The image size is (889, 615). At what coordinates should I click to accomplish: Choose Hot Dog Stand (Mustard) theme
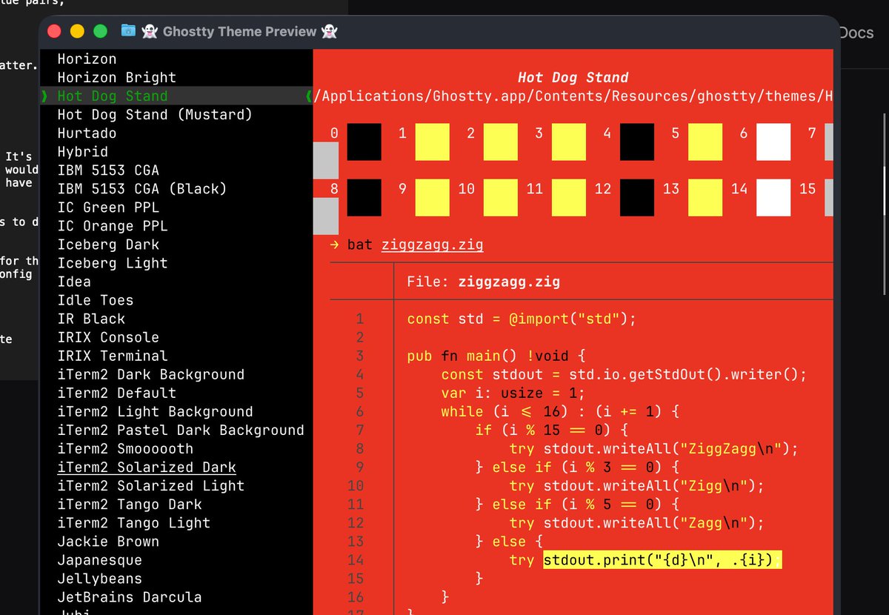(155, 114)
